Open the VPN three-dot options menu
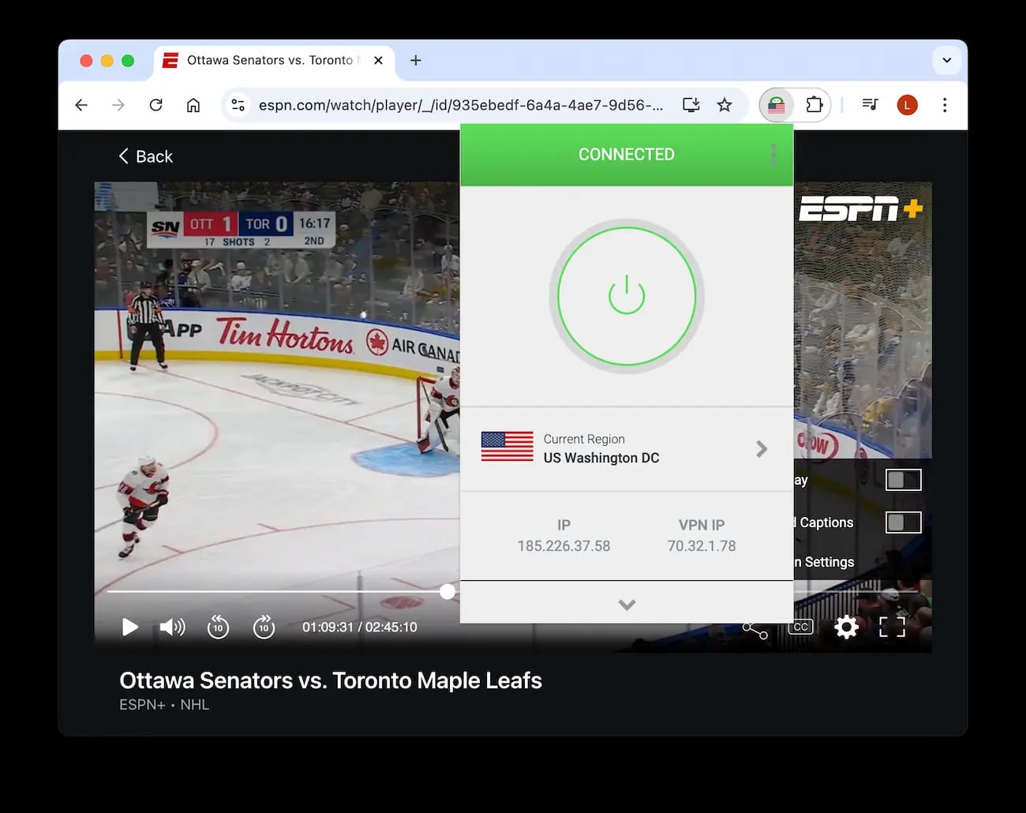Viewport: 1026px width, 813px height. 773,155
